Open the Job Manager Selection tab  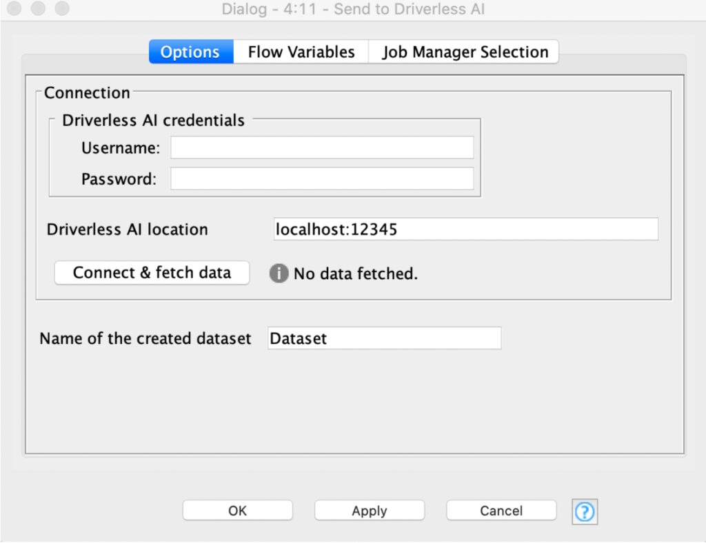pos(463,52)
